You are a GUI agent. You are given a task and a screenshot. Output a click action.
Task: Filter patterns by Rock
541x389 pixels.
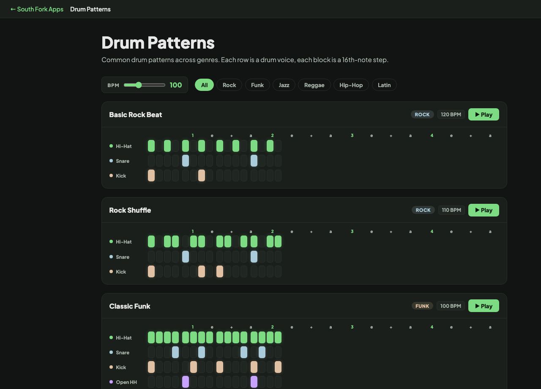pos(230,85)
